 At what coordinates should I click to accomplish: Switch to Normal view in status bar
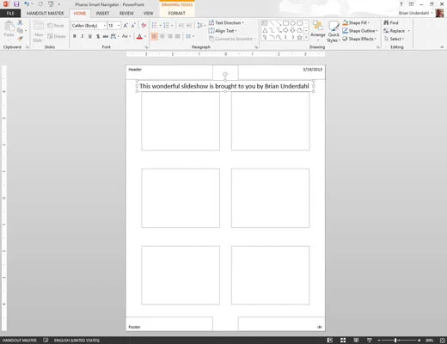point(330,341)
